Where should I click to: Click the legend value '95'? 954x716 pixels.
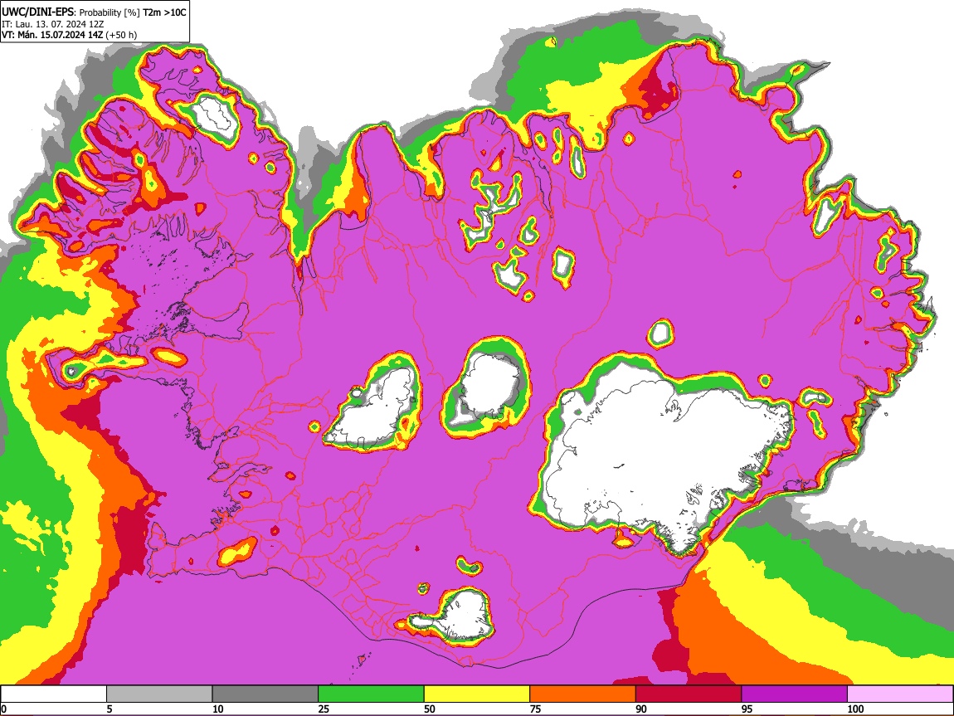(747, 709)
